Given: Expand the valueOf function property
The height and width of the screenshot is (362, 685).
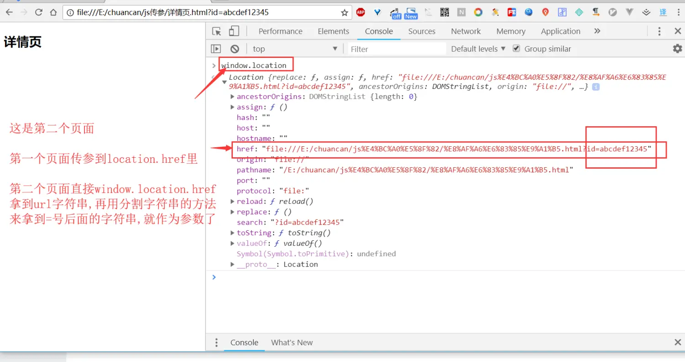Looking at the screenshot, I should (232, 243).
